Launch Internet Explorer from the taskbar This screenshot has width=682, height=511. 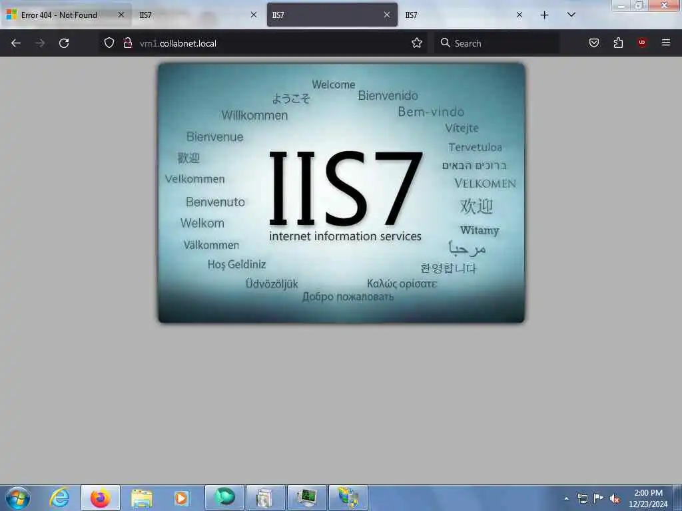(59, 498)
